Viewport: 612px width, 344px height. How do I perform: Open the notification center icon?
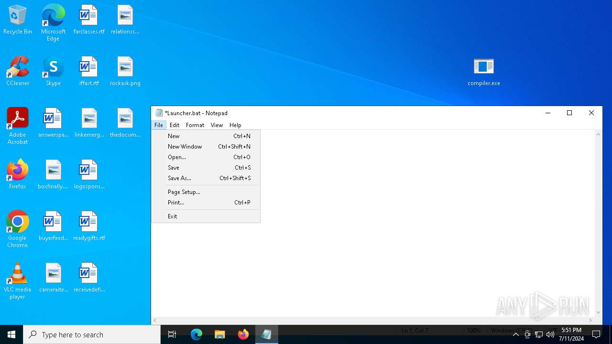click(596, 334)
